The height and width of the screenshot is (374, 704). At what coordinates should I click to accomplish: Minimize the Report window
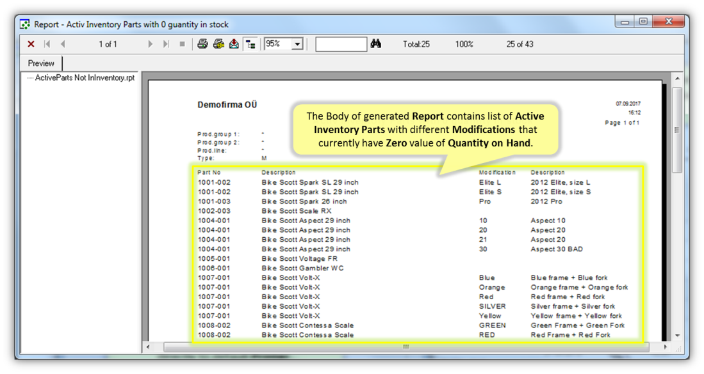[625, 21]
